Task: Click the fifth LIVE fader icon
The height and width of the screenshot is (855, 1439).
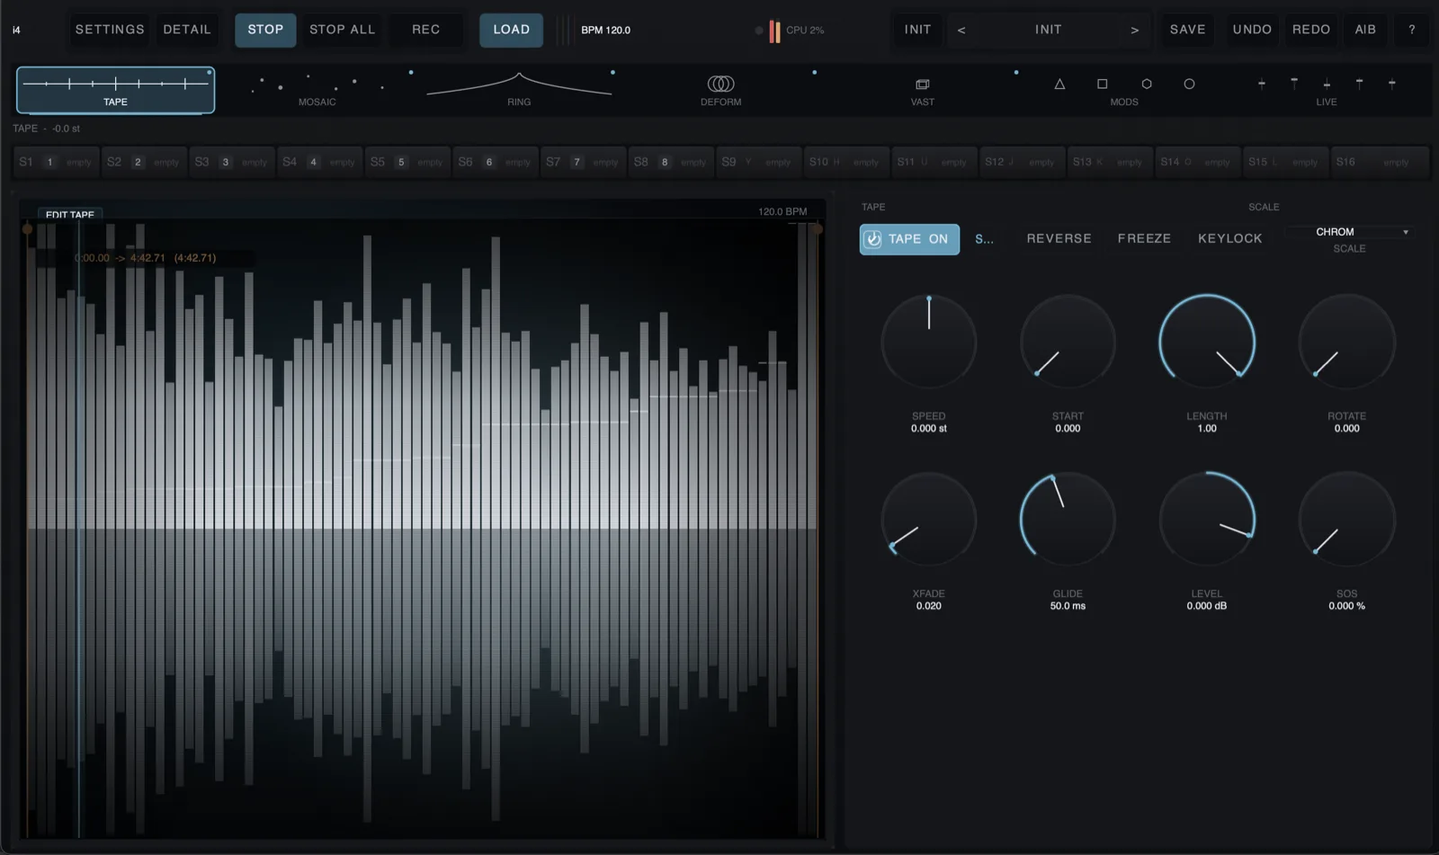Action: (1392, 84)
